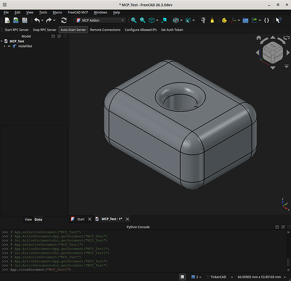Click Stop RPC Server
This screenshot has width=291, height=281.
pyautogui.click(x=44, y=30)
